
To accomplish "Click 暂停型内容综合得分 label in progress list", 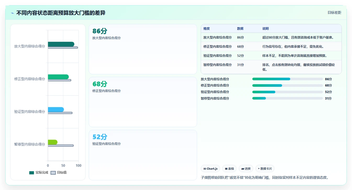I will pyautogui.click(x=215, y=98).
